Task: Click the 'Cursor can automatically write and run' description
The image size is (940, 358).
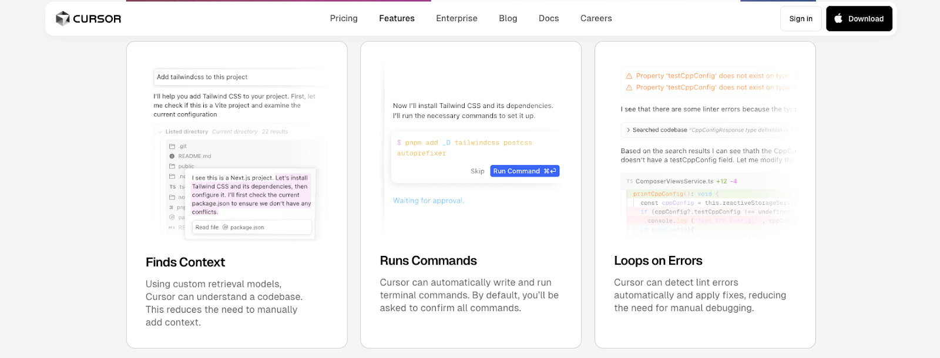Action: (469, 295)
